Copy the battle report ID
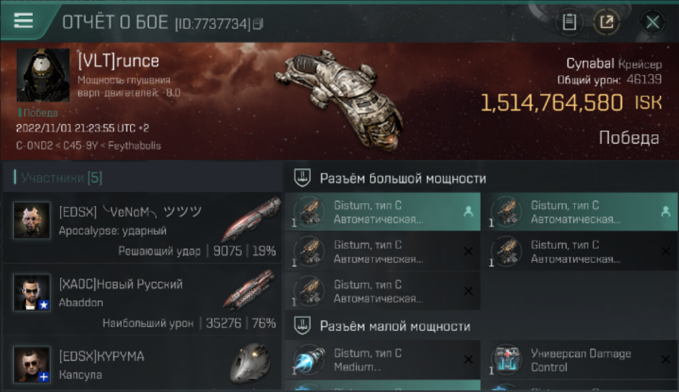 257,24
